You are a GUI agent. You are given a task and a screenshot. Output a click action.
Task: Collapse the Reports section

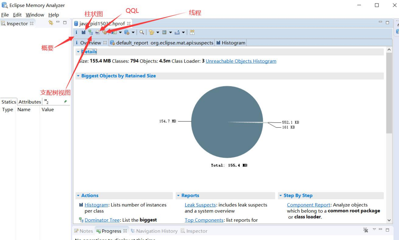tap(178, 196)
